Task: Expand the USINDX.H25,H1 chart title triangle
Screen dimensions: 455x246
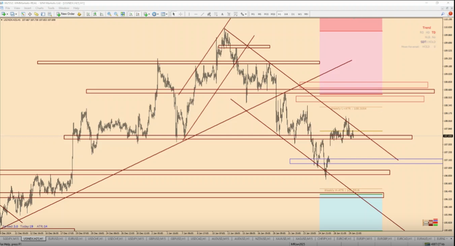Action: (x=1, y=20)
